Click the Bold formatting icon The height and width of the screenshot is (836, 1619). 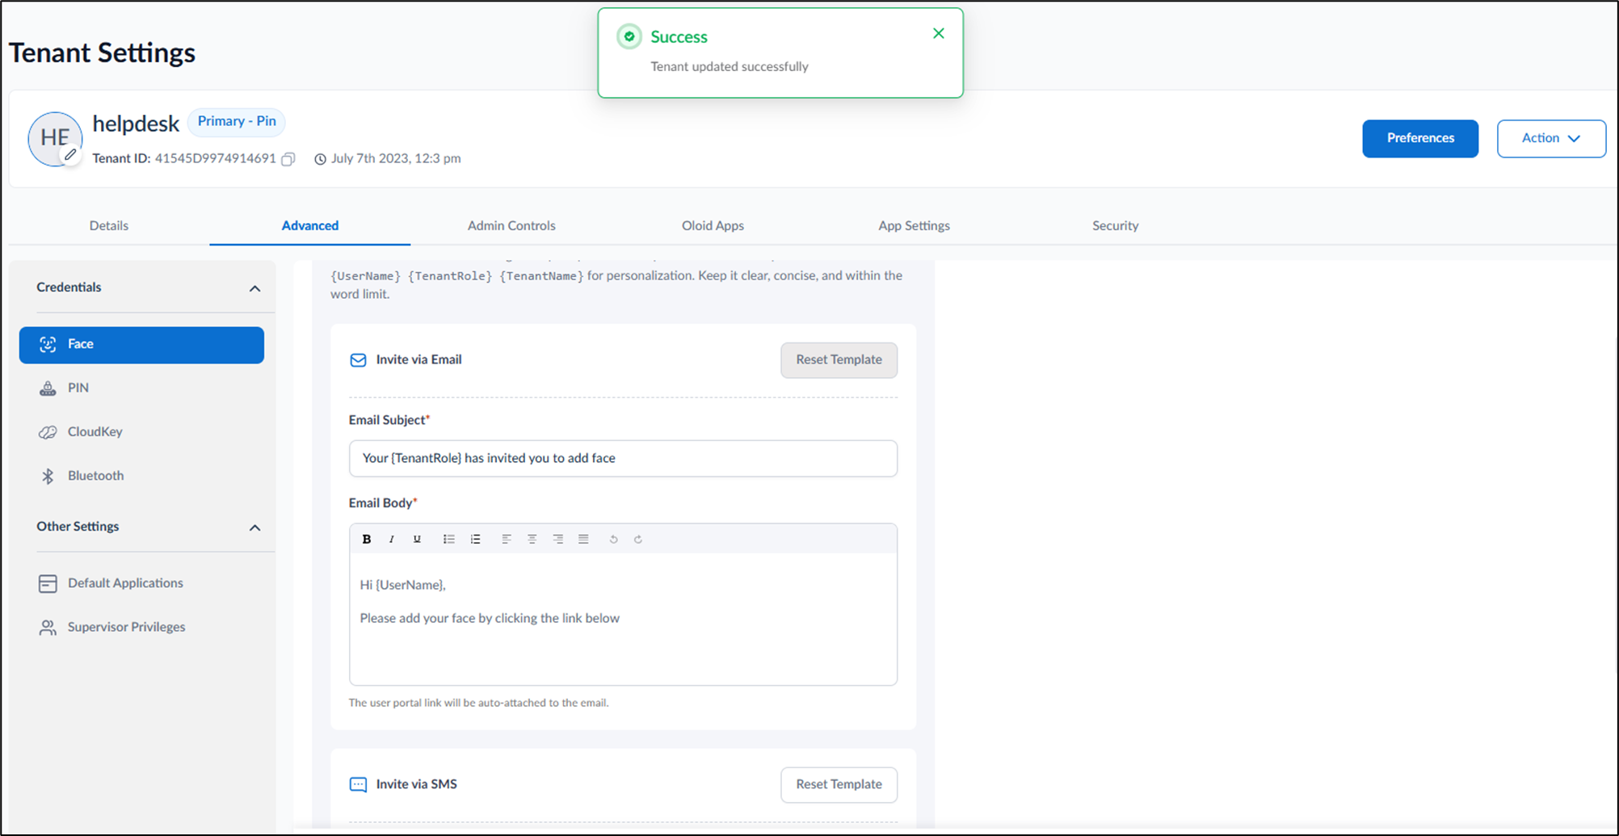[x=367, y=539]
